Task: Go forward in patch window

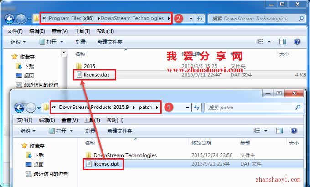Action: 31,108
